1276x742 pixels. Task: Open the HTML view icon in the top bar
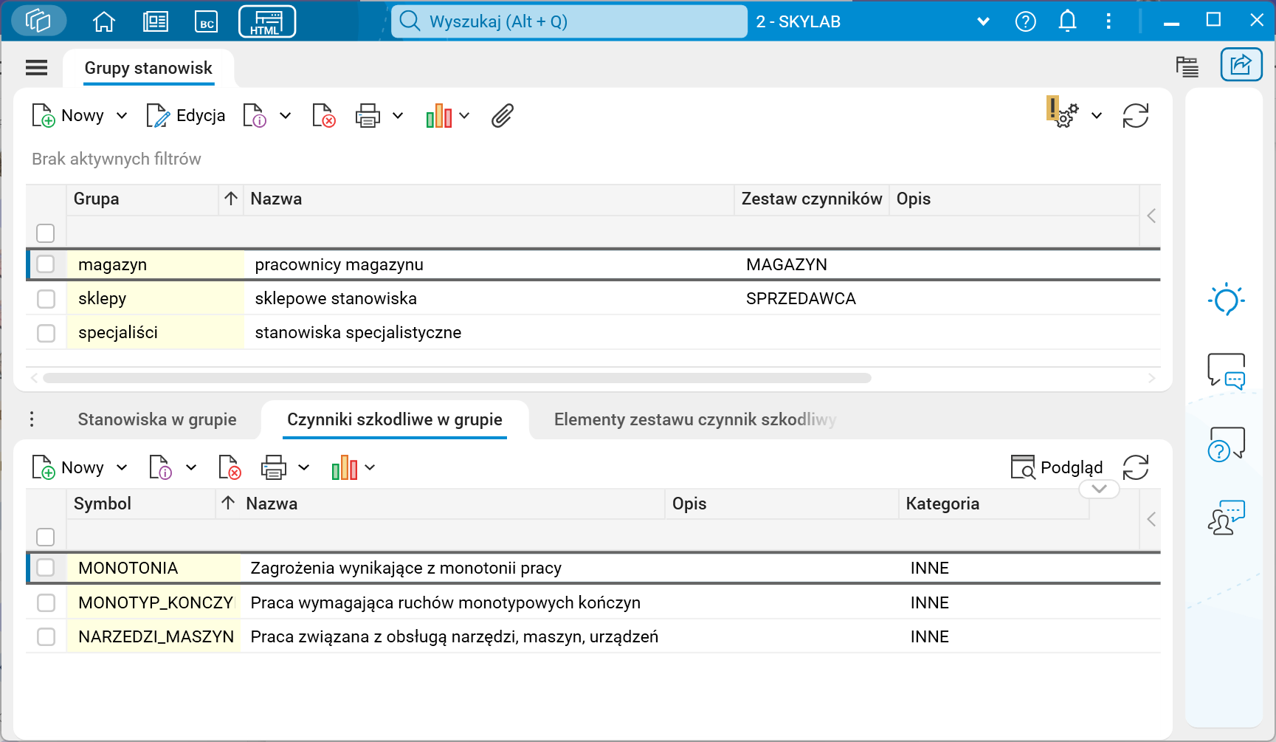pyautogui.click(x=266, y=21)
